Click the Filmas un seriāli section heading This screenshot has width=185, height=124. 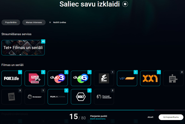tap(12, 65)
